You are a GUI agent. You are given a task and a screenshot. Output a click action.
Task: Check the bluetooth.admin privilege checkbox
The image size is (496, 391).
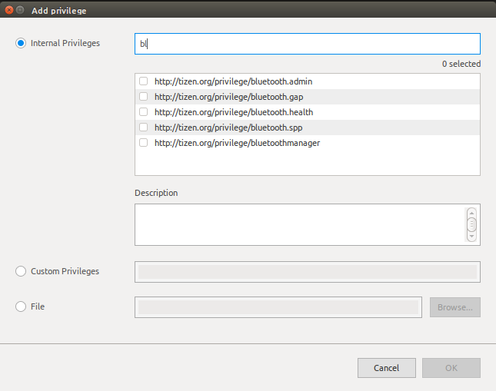tap(144, 81)
